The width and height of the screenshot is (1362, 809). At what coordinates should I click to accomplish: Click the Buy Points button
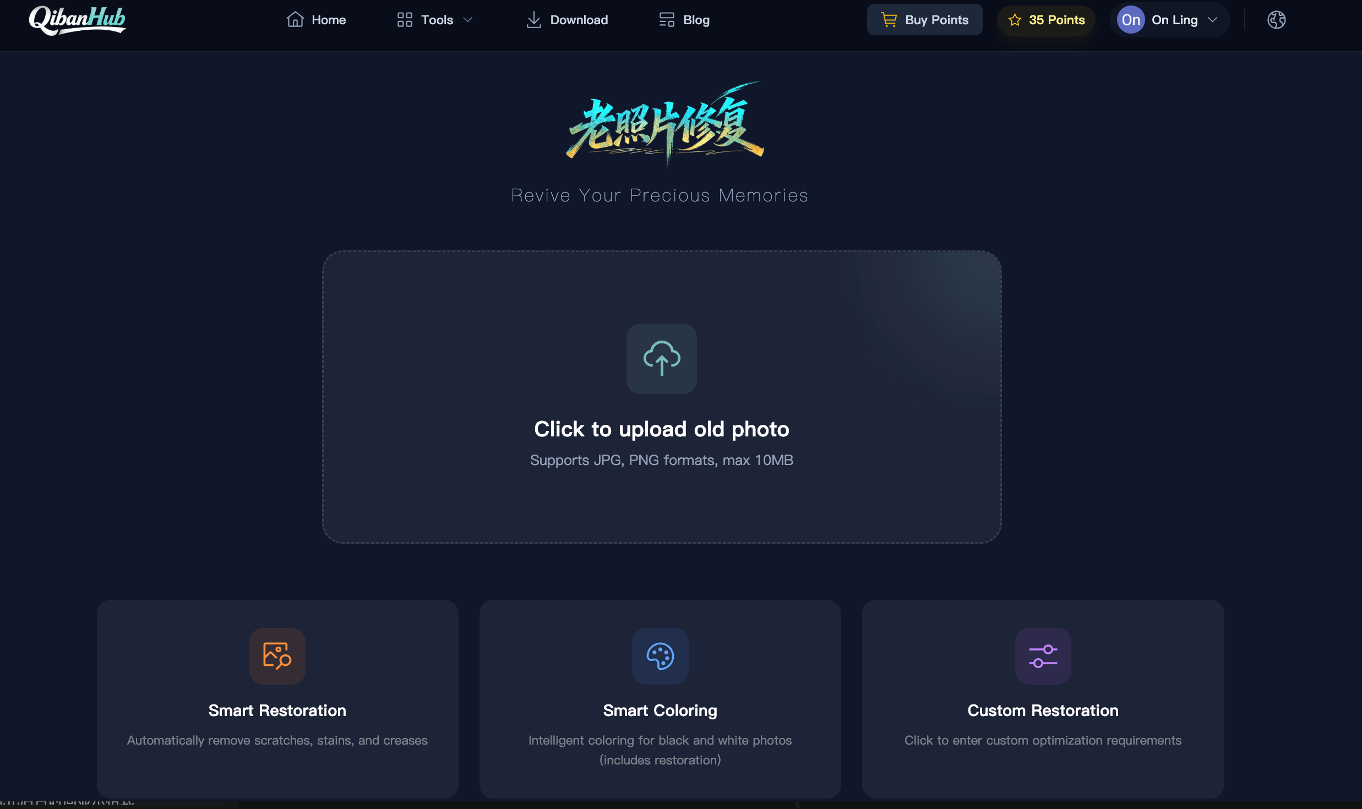[924, 20]
